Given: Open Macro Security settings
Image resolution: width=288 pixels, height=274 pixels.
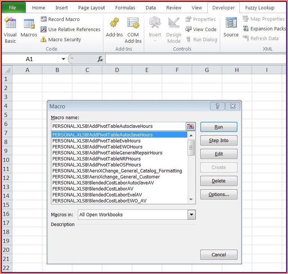Looking at the screenshot, I should (61, 39).
